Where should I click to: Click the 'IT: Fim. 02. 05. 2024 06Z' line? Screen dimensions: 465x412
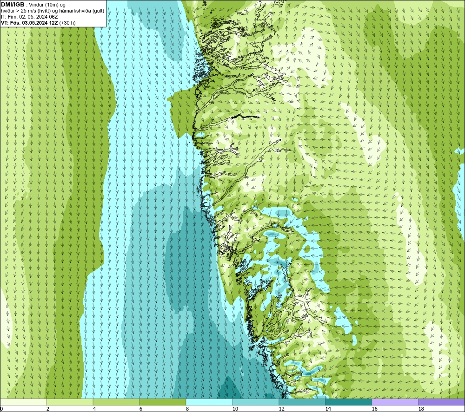[29, 17]
